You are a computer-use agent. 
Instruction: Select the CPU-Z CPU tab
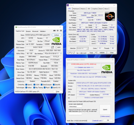click(x=70, y=9)
